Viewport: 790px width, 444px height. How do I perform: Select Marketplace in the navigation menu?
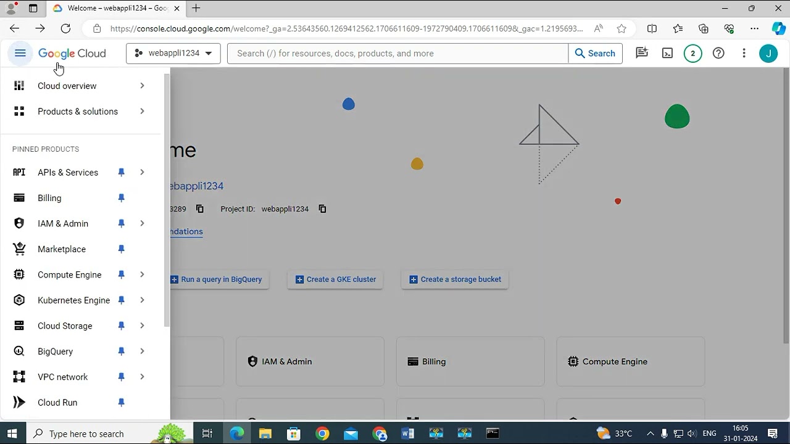coord(81,249)
